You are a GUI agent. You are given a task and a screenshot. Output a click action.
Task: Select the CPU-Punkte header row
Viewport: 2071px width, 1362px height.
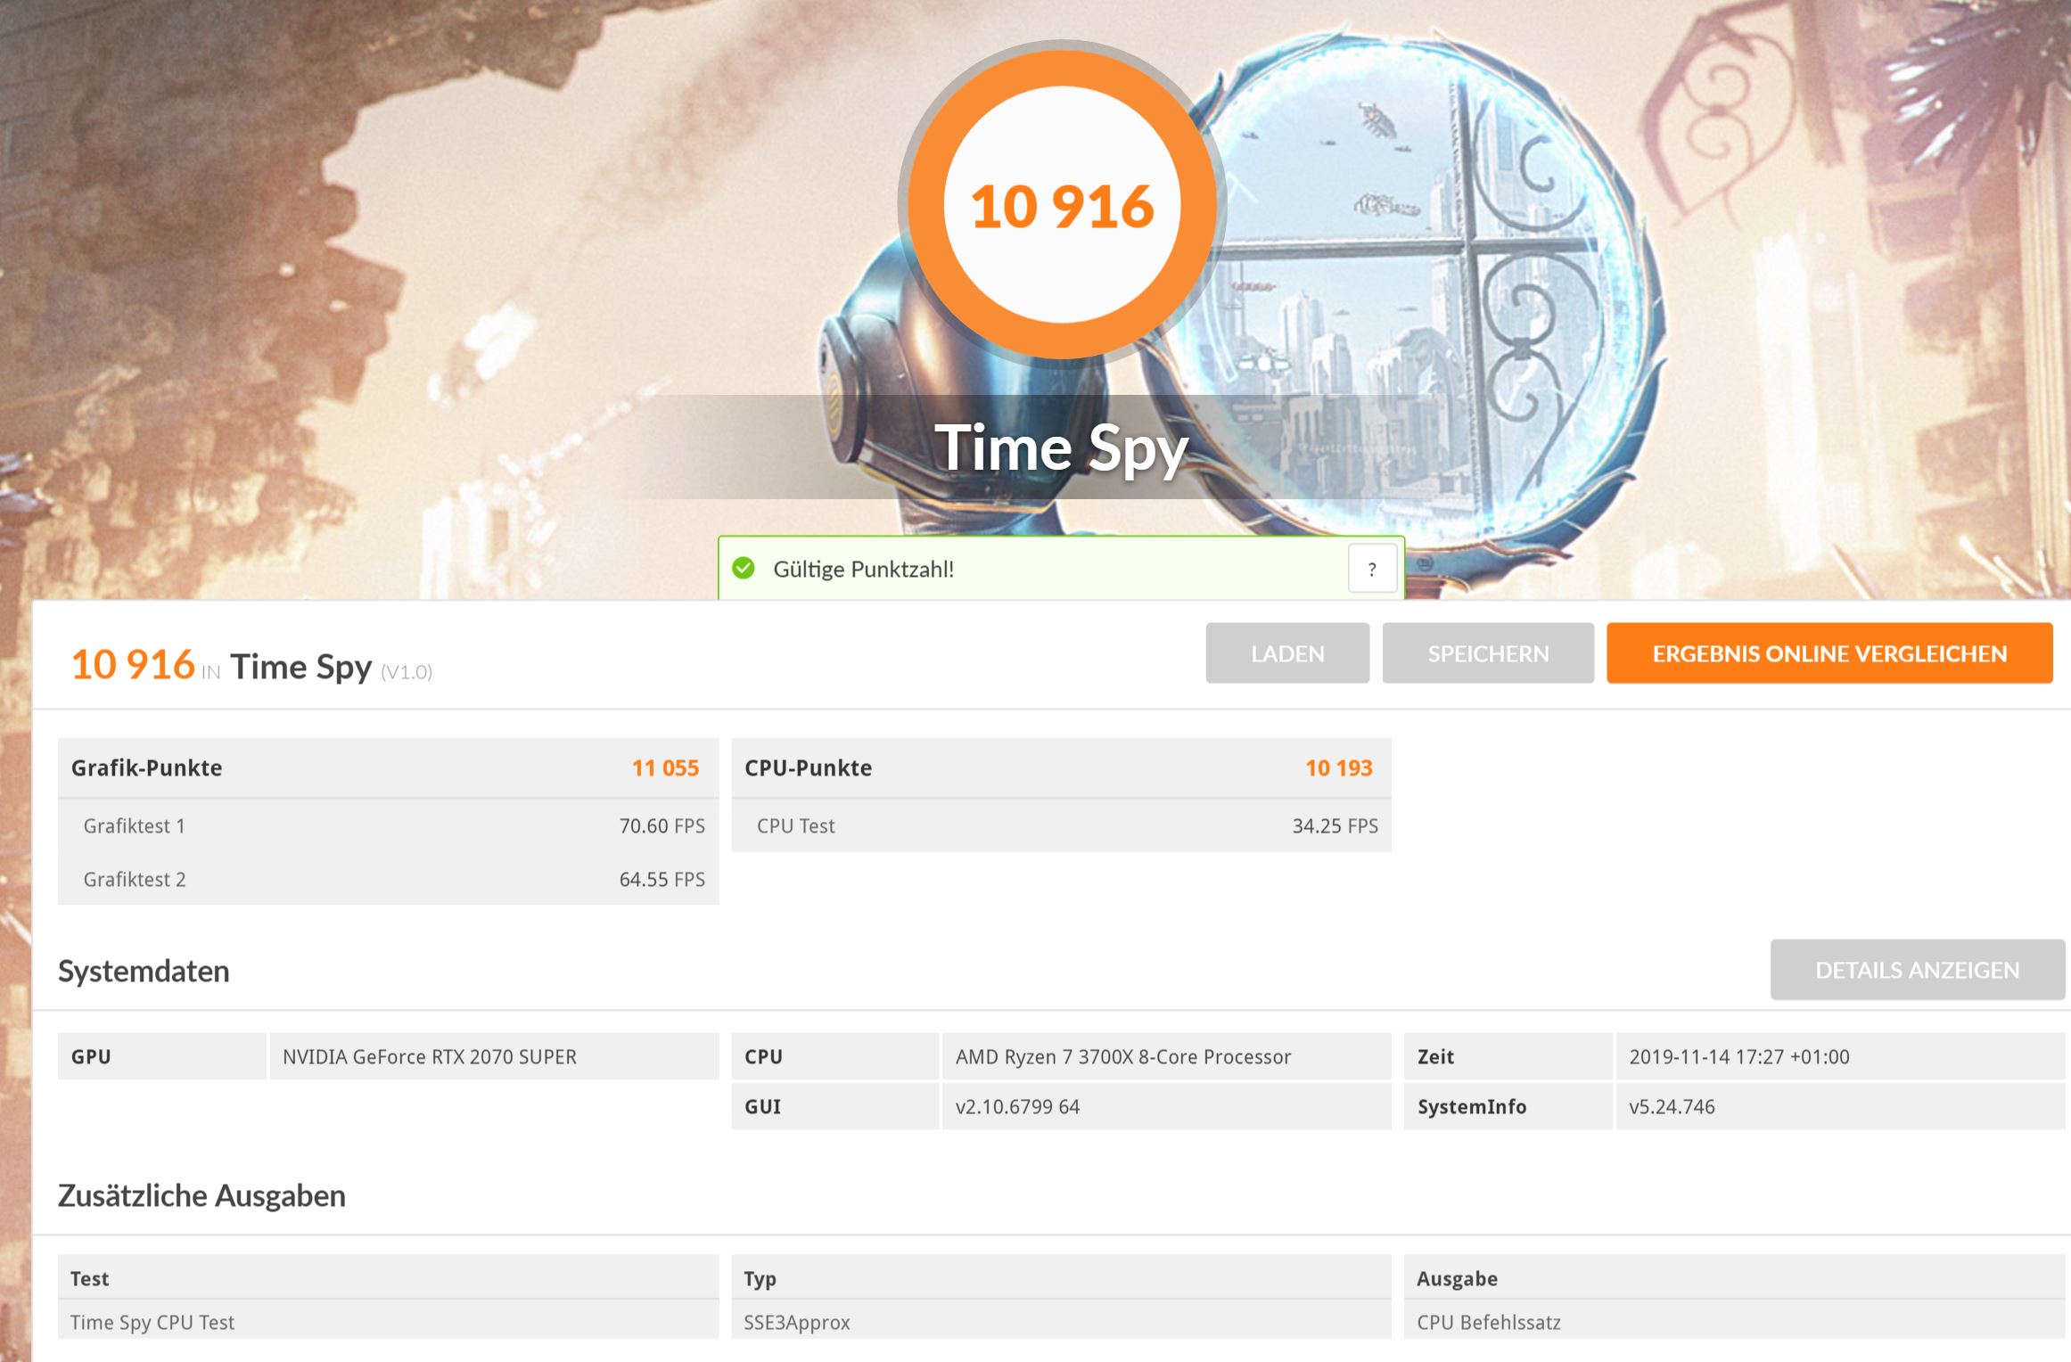(x=1061, y=767)
